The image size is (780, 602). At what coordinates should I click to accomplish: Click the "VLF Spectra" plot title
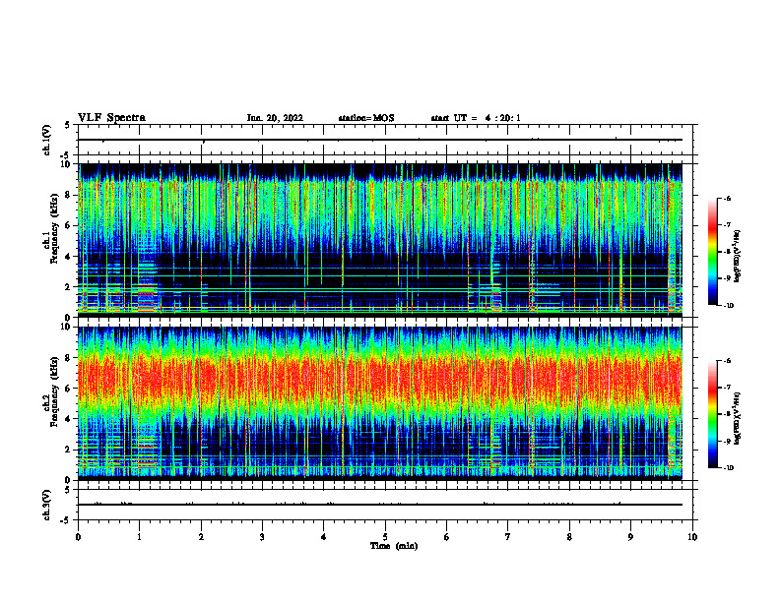tap(111, 118)
